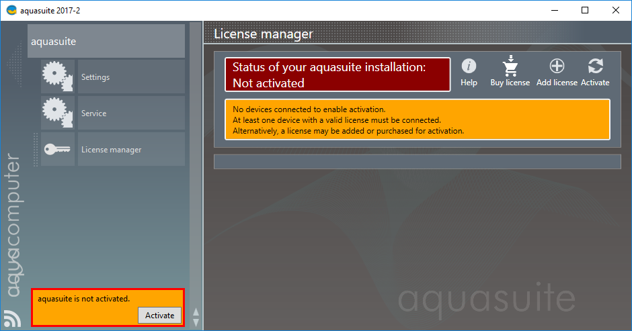Click the Add license plus icon
This screenshot has width=632, height=331.
click(x=557, y=66)
